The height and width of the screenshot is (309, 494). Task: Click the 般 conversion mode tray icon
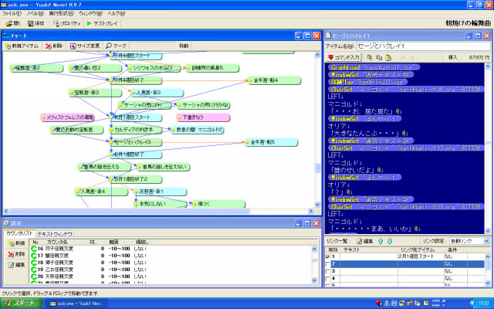(394, 304)
